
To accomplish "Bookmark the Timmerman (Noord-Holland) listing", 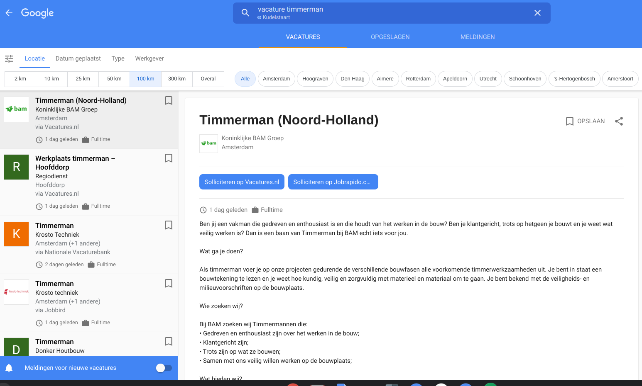I will (169, 100).
